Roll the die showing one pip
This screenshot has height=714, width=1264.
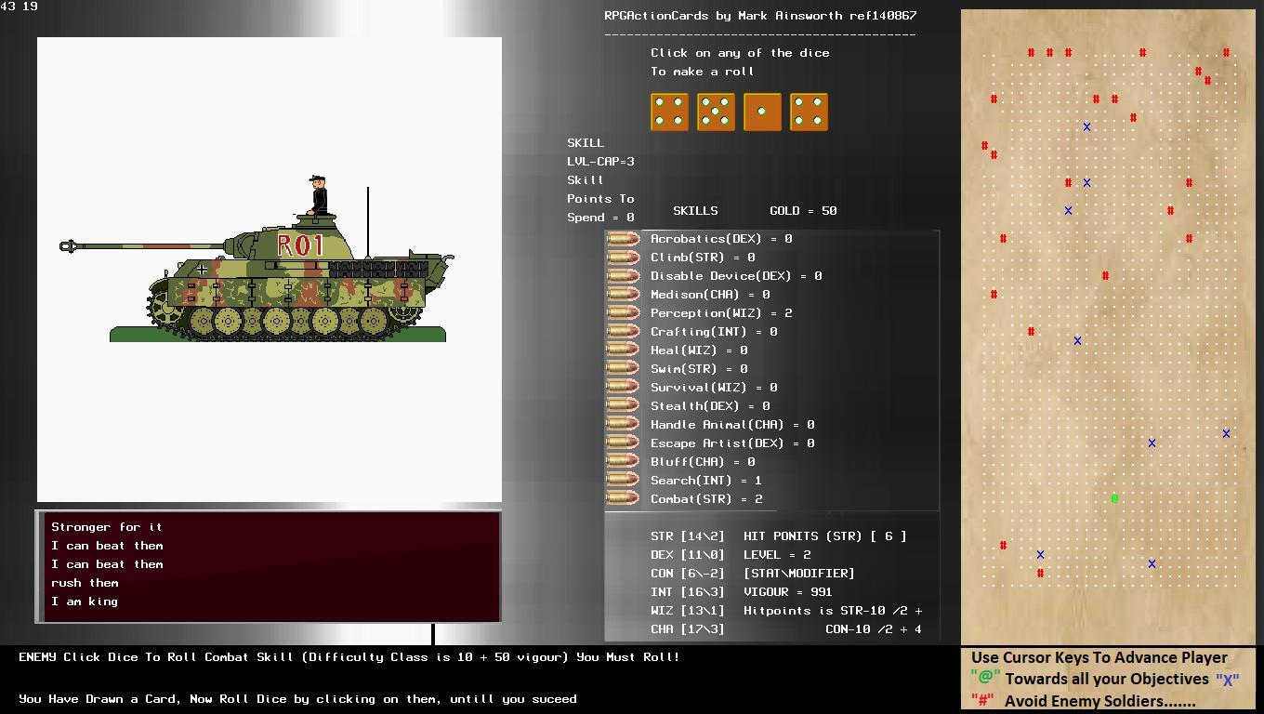coord(762,111)
